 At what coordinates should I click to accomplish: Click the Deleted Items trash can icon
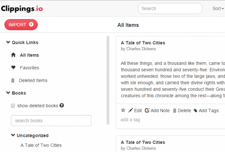point(13,80)
